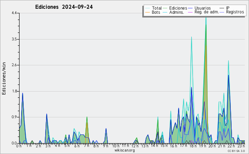Click the 3.5 y-axis value
Screen dimensions: 249x154
(x=14, y=39)
